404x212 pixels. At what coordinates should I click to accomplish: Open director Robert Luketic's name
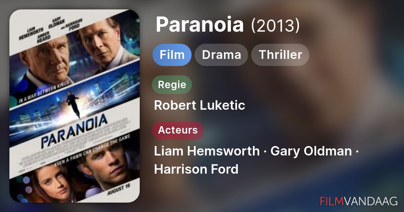(x=199, y=105)
